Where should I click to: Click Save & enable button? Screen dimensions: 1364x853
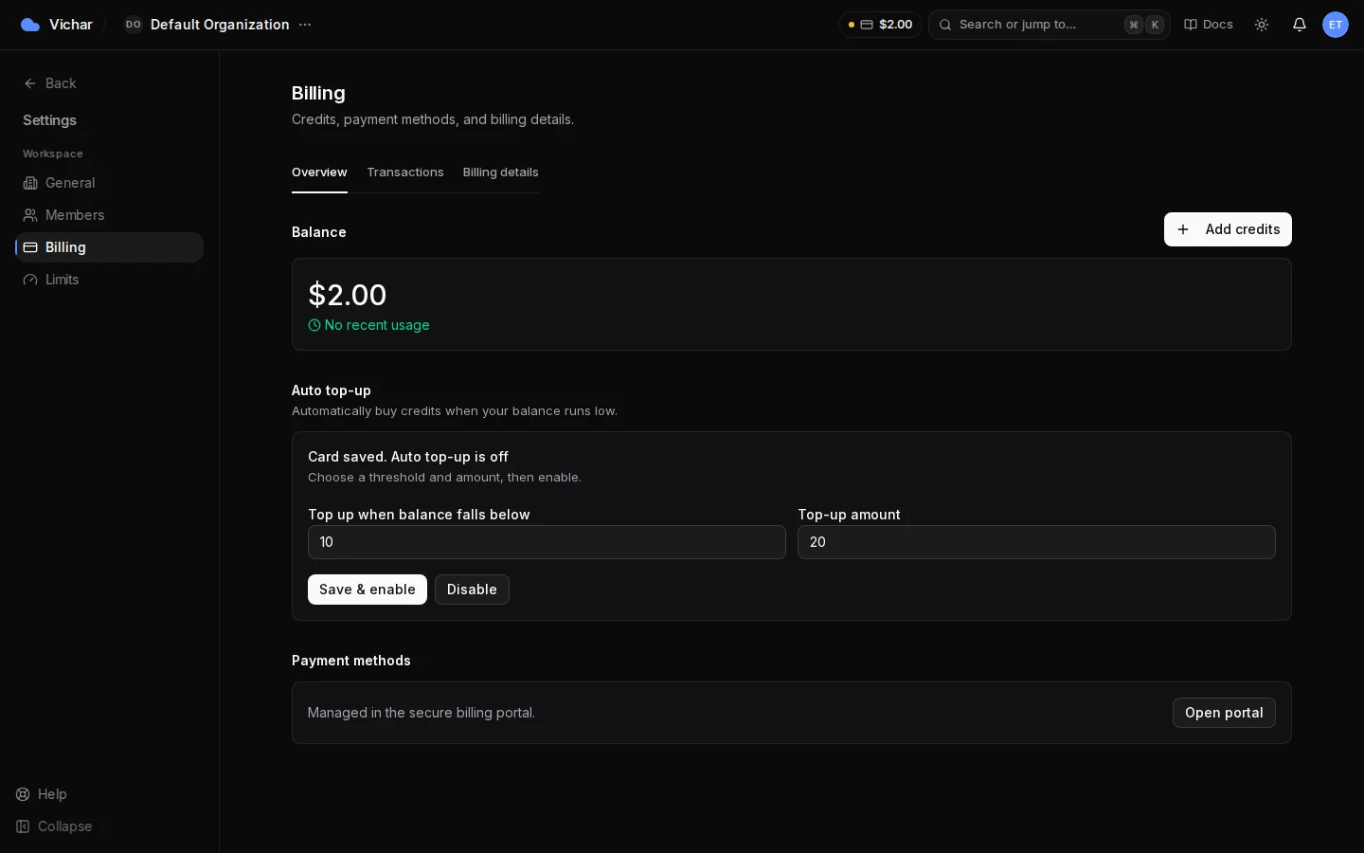coord(368,590)
